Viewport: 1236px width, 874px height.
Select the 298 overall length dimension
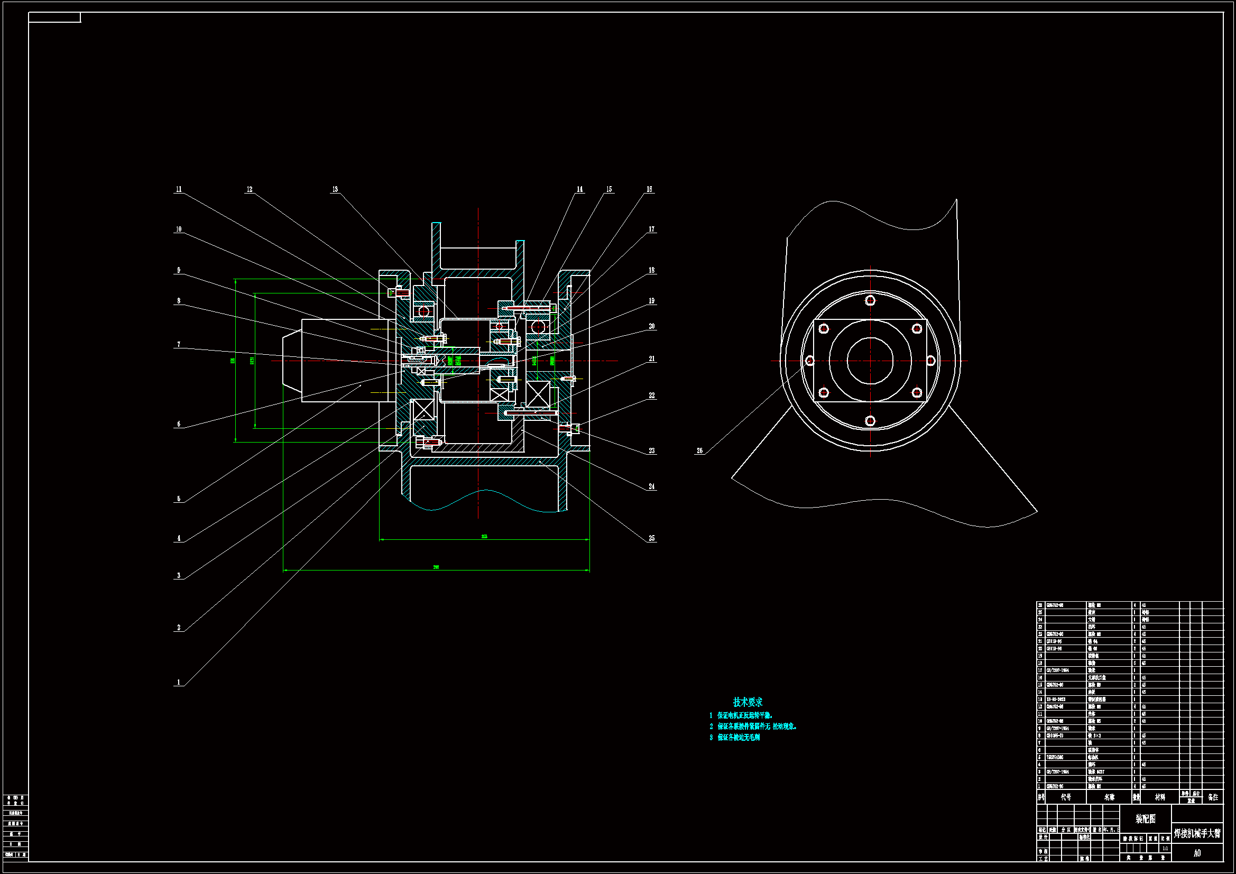[x=436, y=567]
